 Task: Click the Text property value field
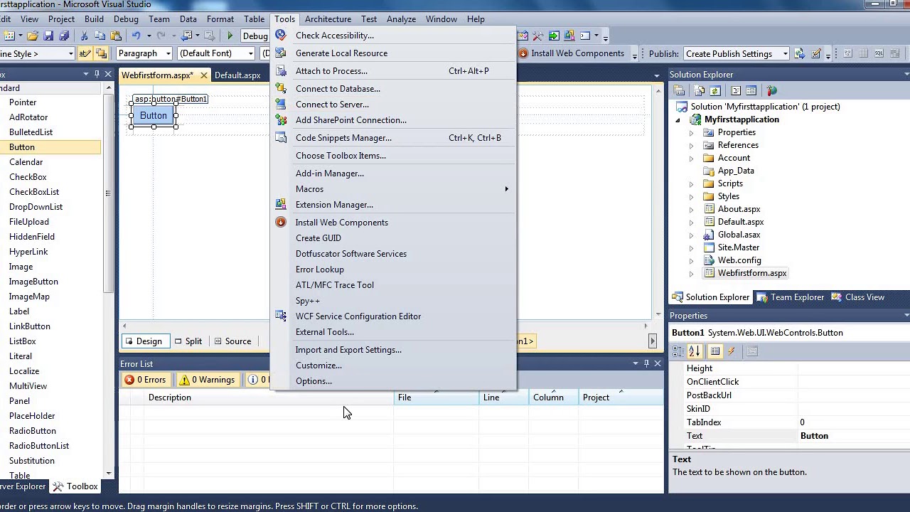tap(853, 436)
